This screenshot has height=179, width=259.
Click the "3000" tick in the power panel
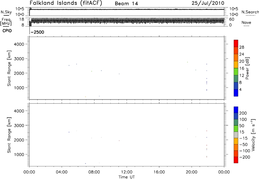click(x=19, y=59)
